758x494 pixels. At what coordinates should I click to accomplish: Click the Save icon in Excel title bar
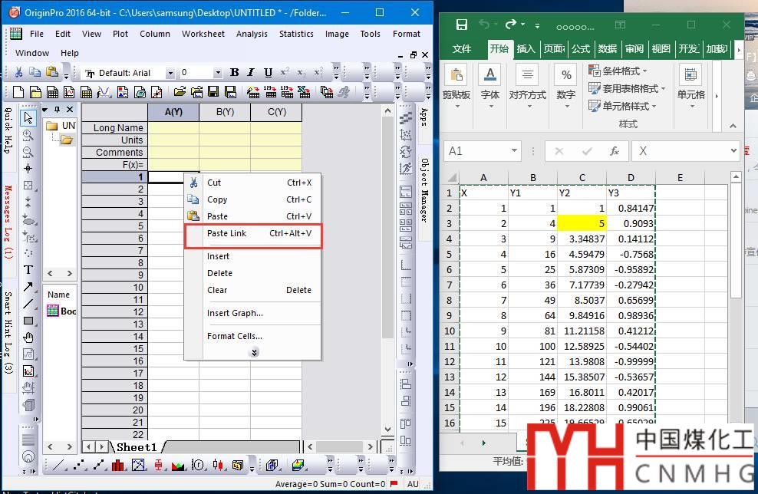click(461, 25)
